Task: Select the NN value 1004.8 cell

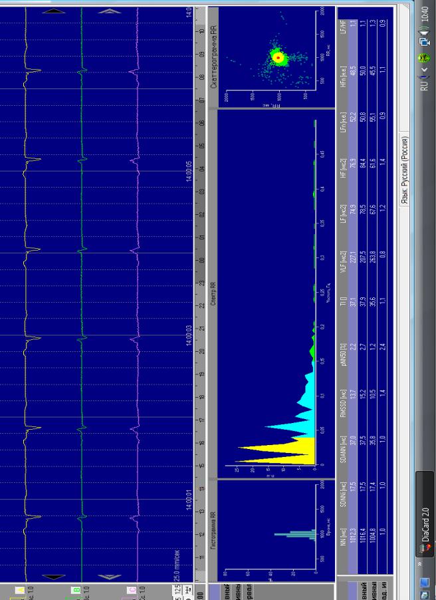Action: pos(373,535)
